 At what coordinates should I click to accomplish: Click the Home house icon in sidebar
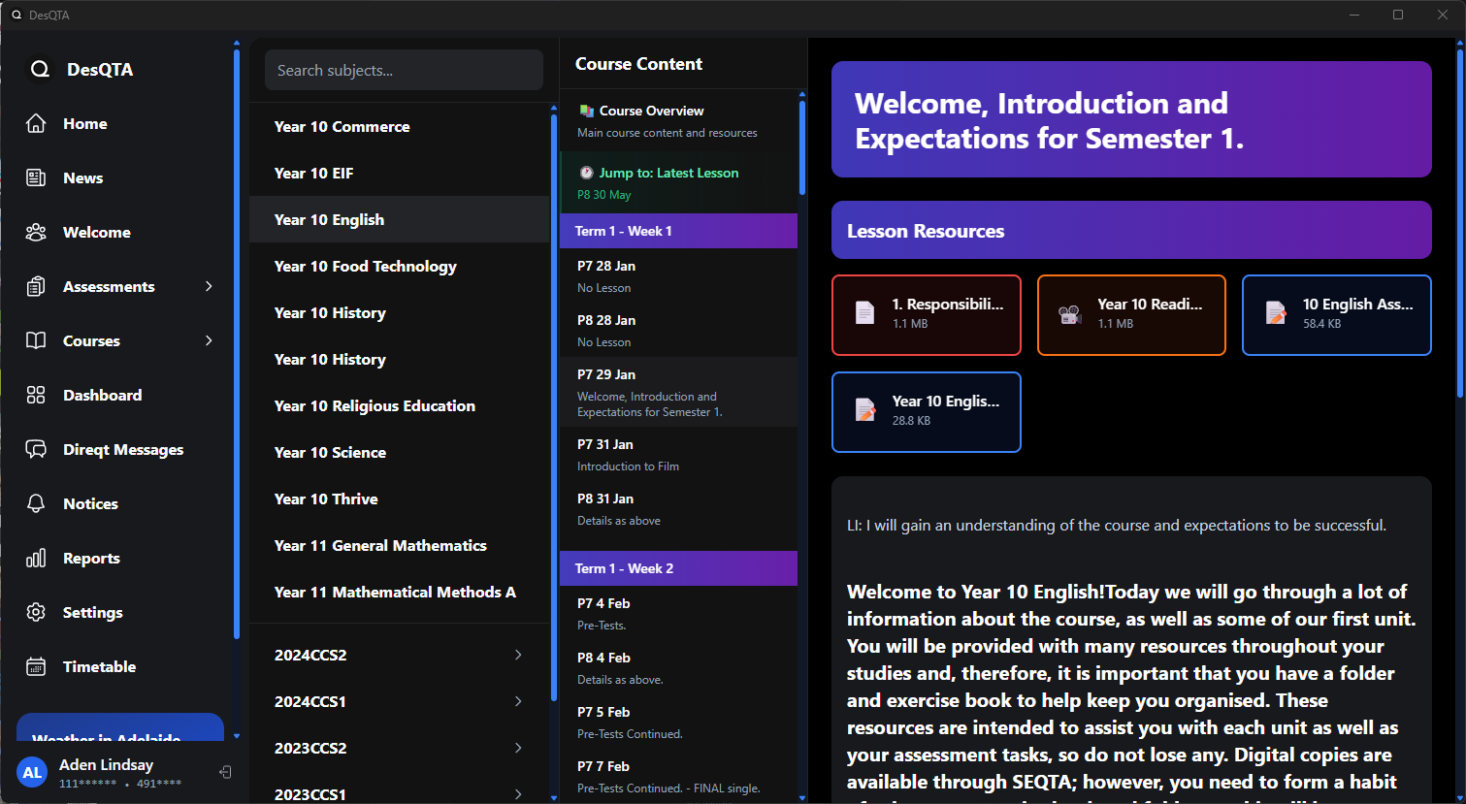pyautogui.click(x=36, y=123)
